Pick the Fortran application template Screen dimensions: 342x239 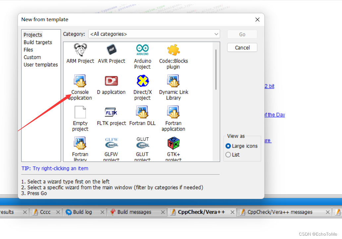coord(173,119)
